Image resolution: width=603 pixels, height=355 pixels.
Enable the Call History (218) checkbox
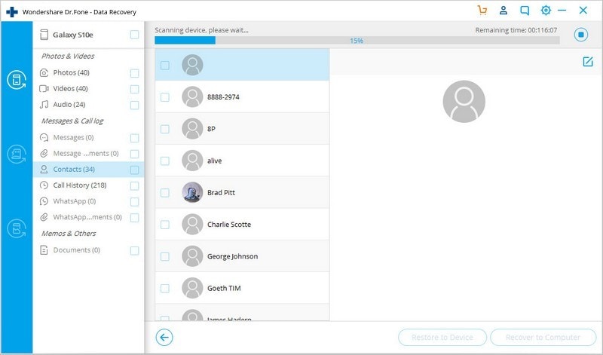click(x=134, y=185)
